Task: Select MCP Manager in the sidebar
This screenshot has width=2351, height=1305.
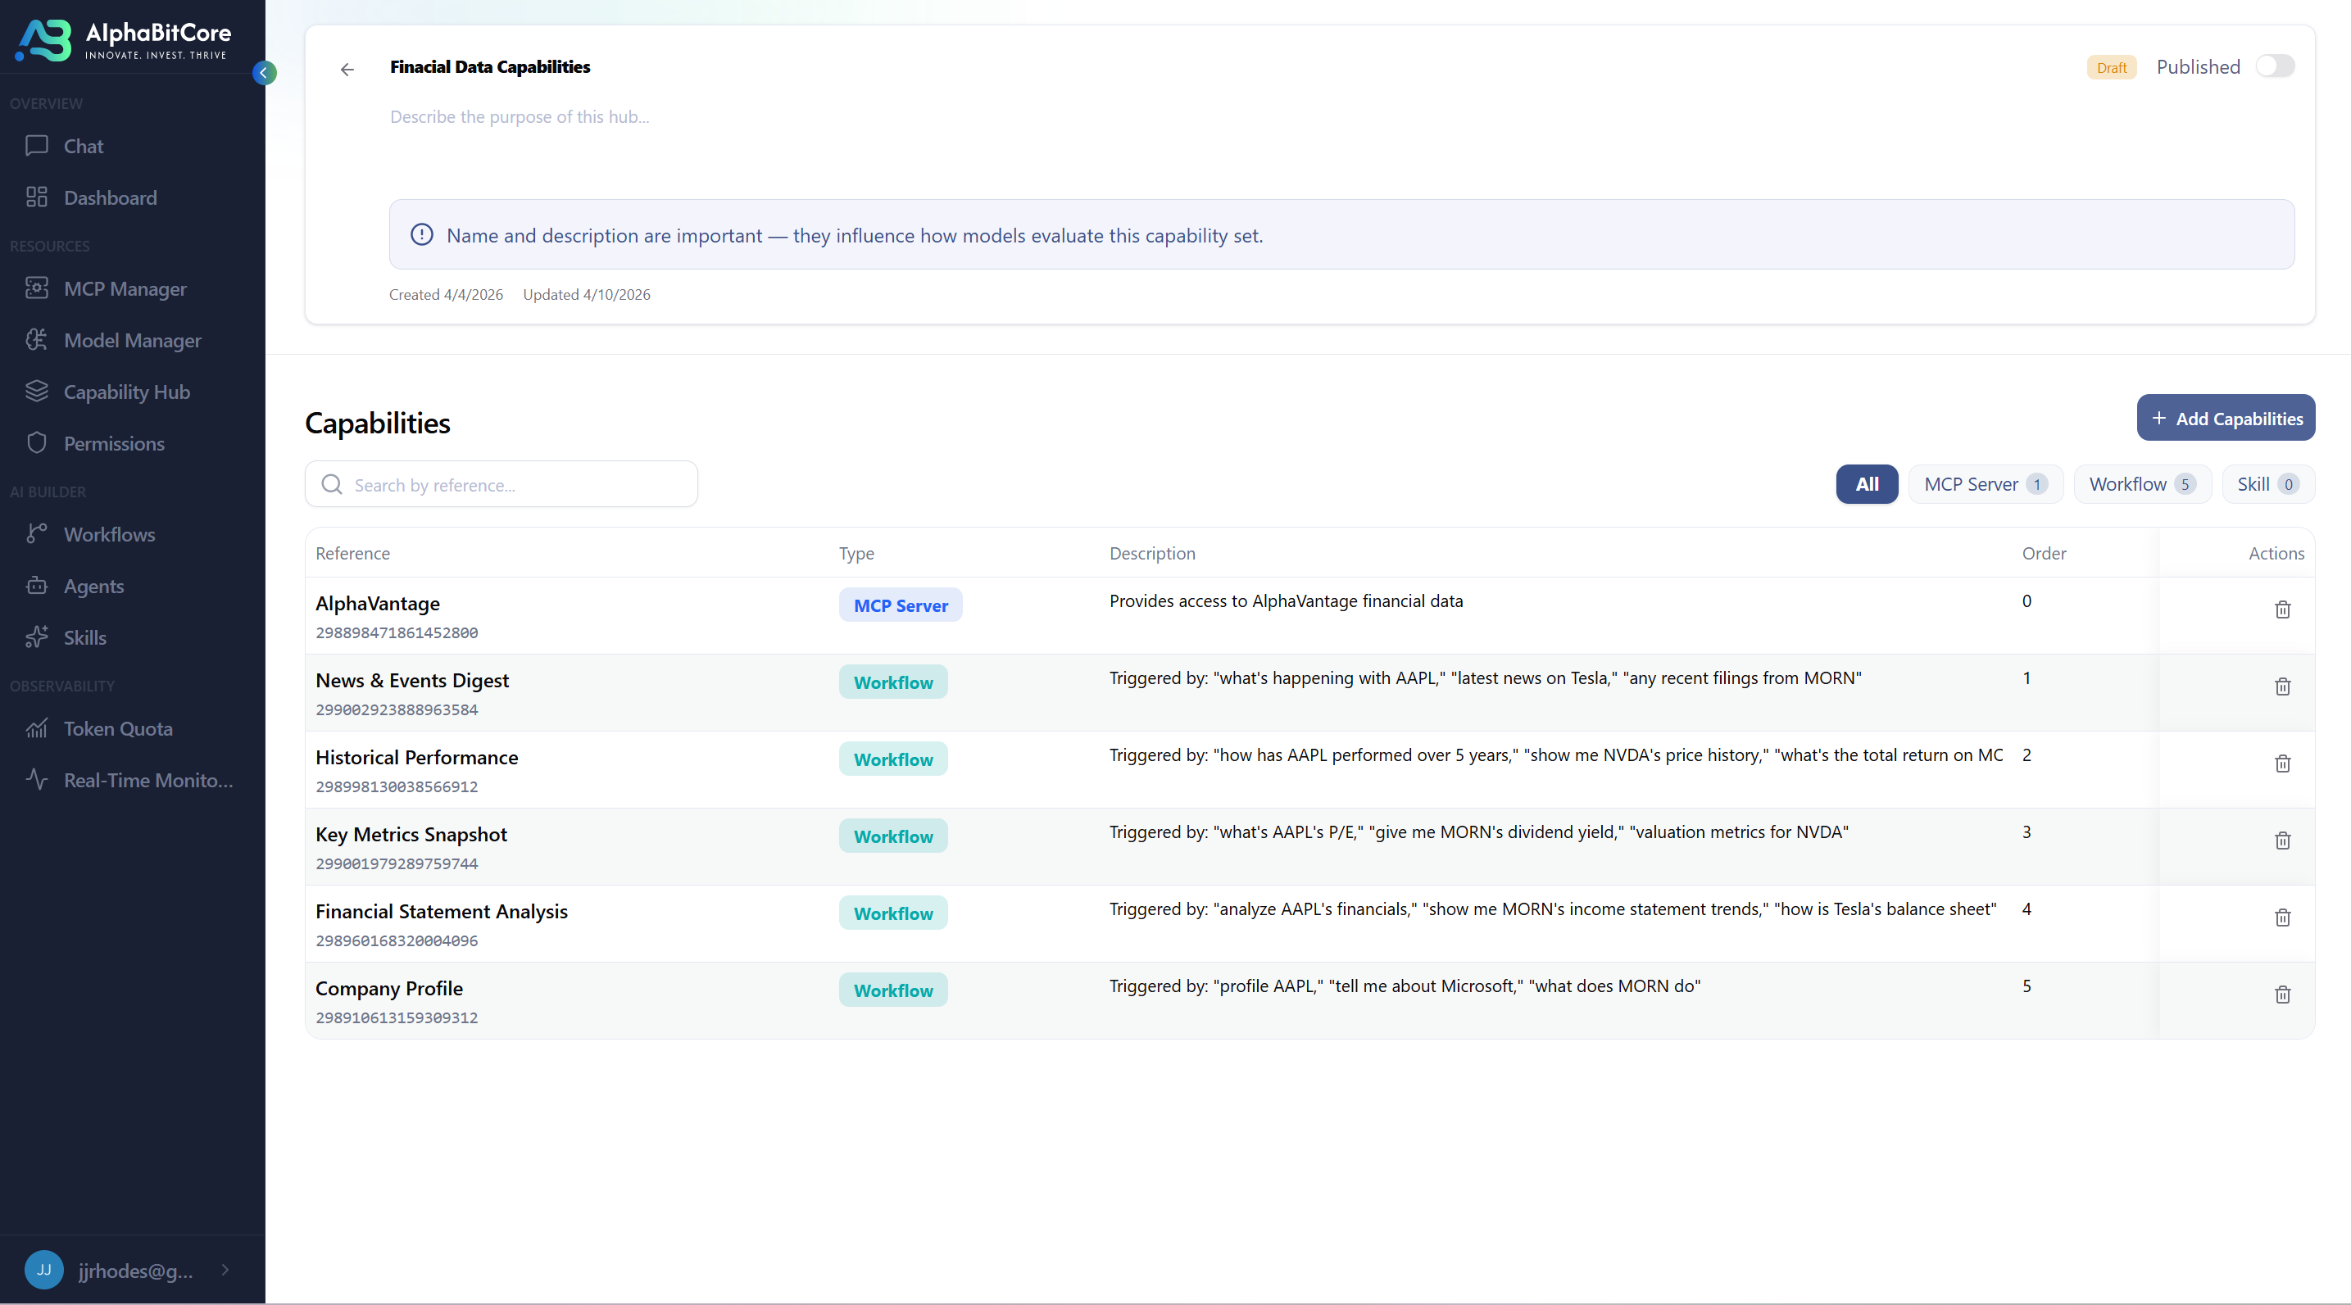Action: click(x=124, y=288)
